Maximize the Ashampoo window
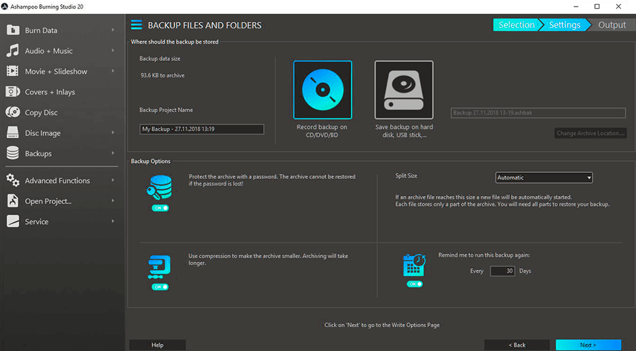This screenshot has height=351, width=636. (597, 7)
